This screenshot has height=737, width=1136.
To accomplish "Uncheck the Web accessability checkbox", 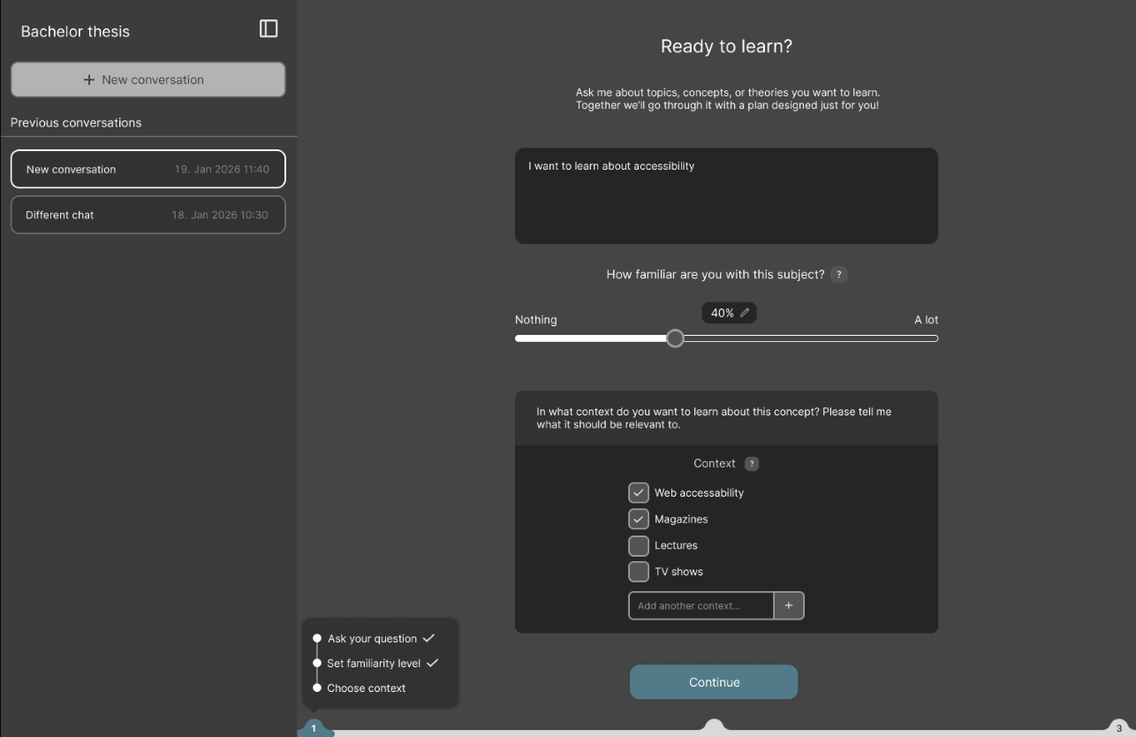I will [x=639, y=493].
